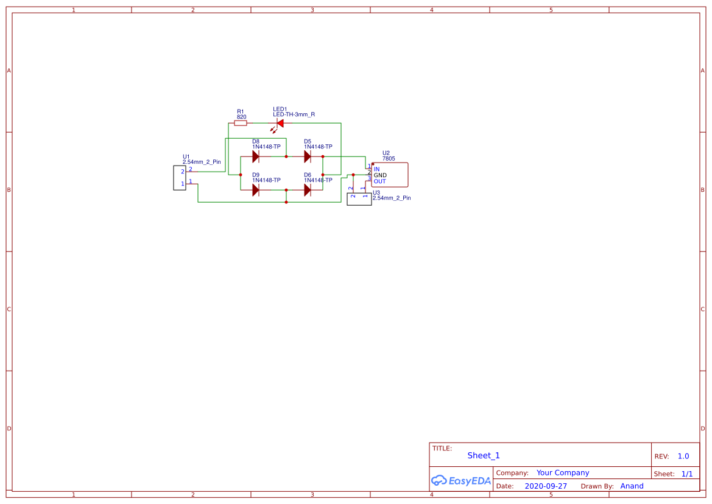Select the GND pin of the 7805
Viewport: 712px width, 504px height.
[x=379, y=175]
